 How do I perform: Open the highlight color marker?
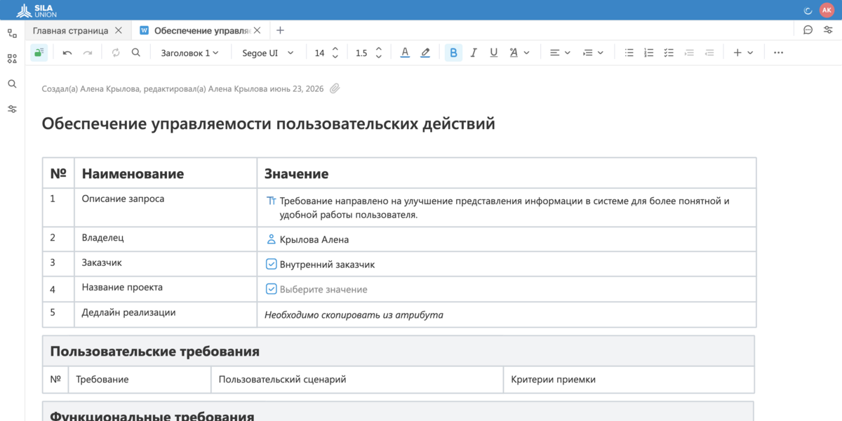point(425,53)
